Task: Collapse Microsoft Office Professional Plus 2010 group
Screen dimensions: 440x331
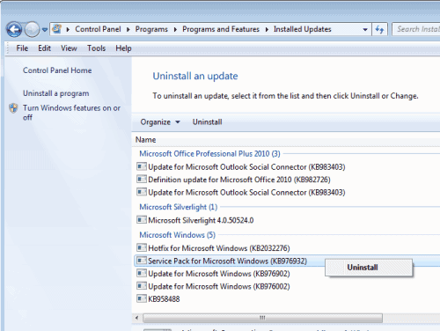Action: tap(209, 153)
